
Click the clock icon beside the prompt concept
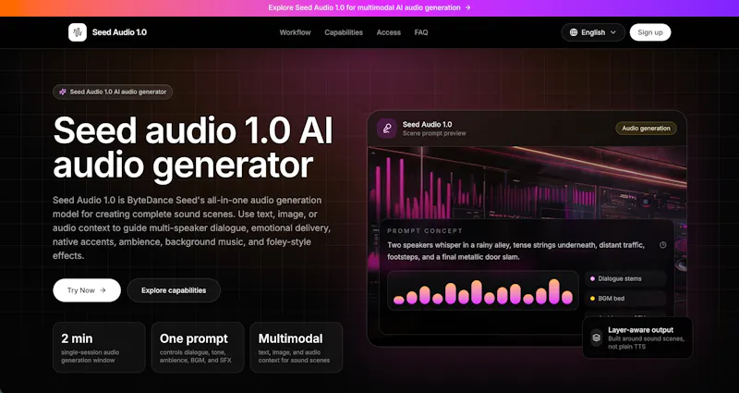point(662,245)
